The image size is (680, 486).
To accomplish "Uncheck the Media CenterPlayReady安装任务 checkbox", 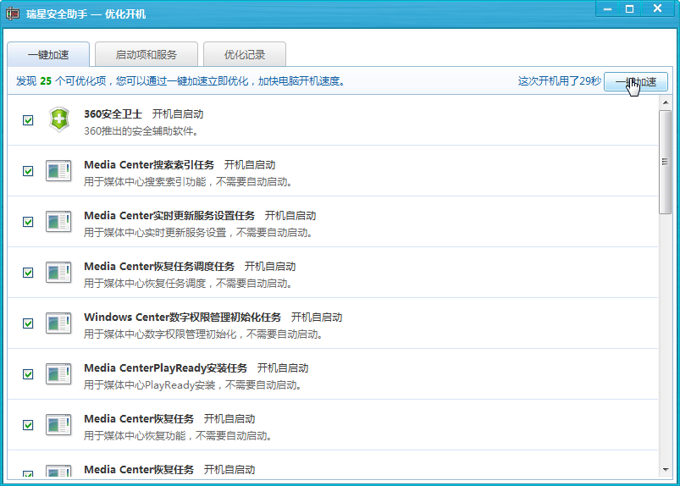I will point(28,374).
